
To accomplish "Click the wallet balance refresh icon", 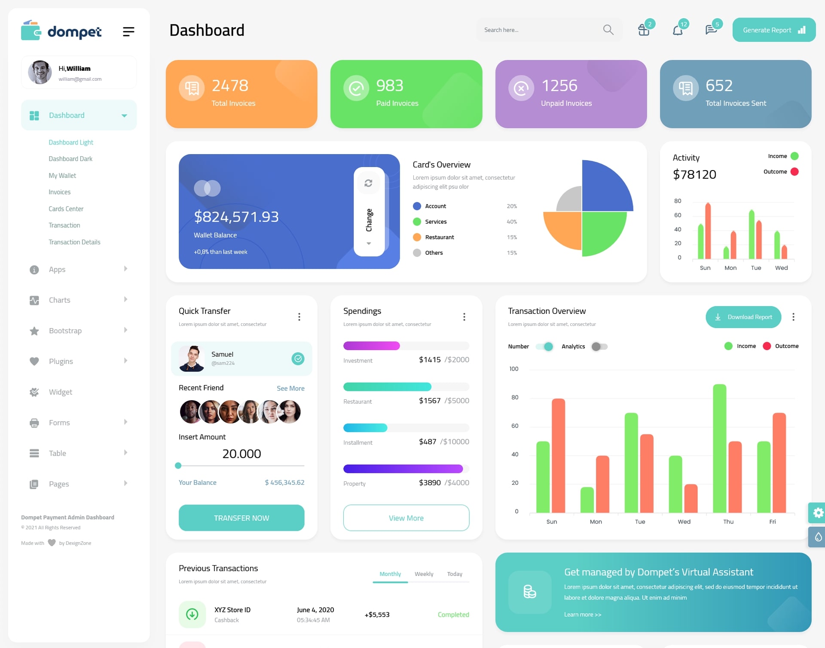I will (x=367, y=185).
